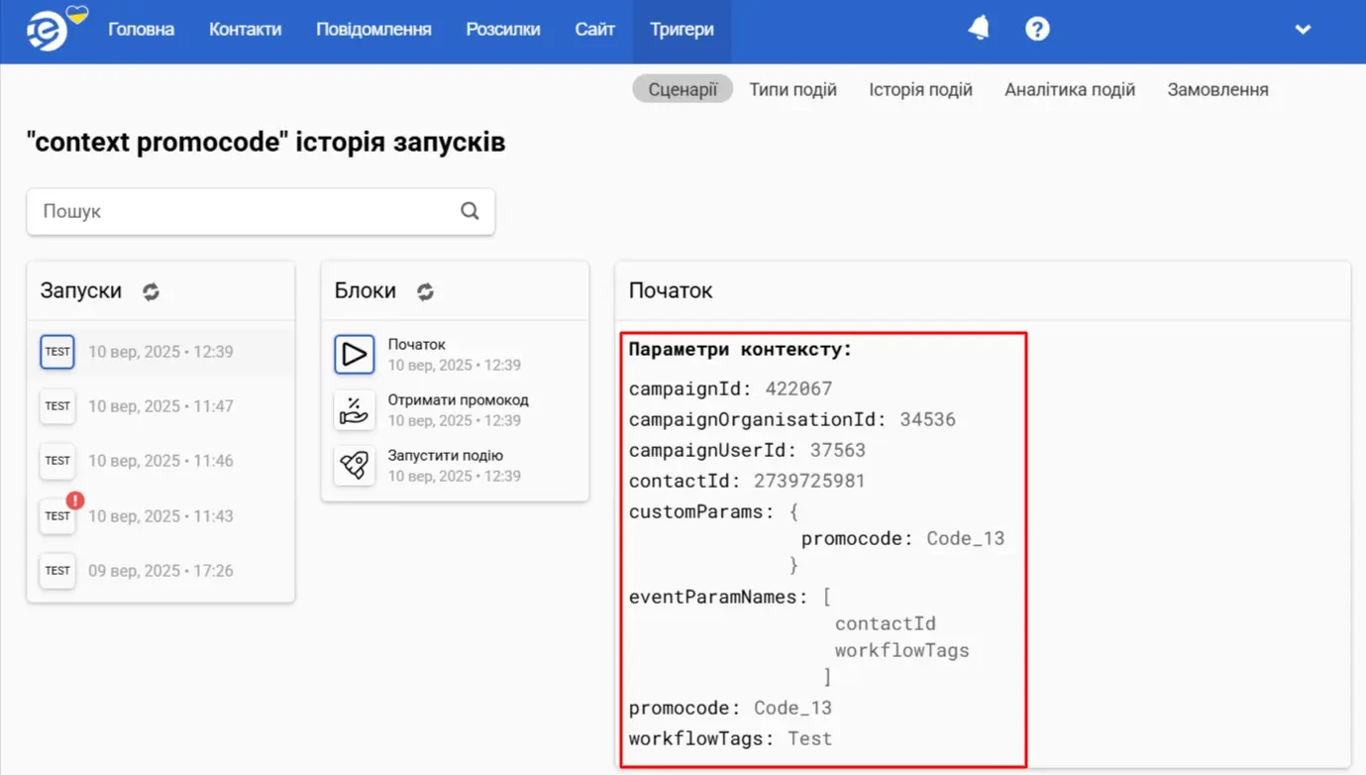1366x775 pixels.
Task: Open the notifications bell
Action: click(979, 29)
